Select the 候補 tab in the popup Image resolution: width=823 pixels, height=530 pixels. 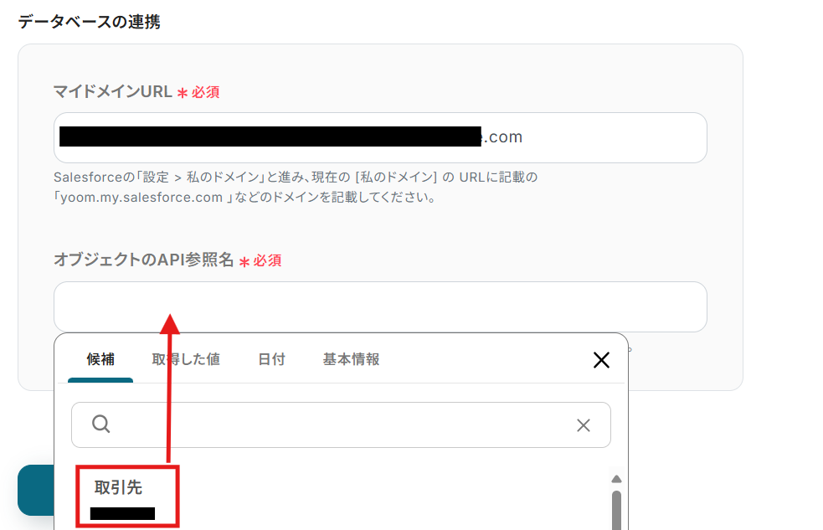tap(100, 359)
